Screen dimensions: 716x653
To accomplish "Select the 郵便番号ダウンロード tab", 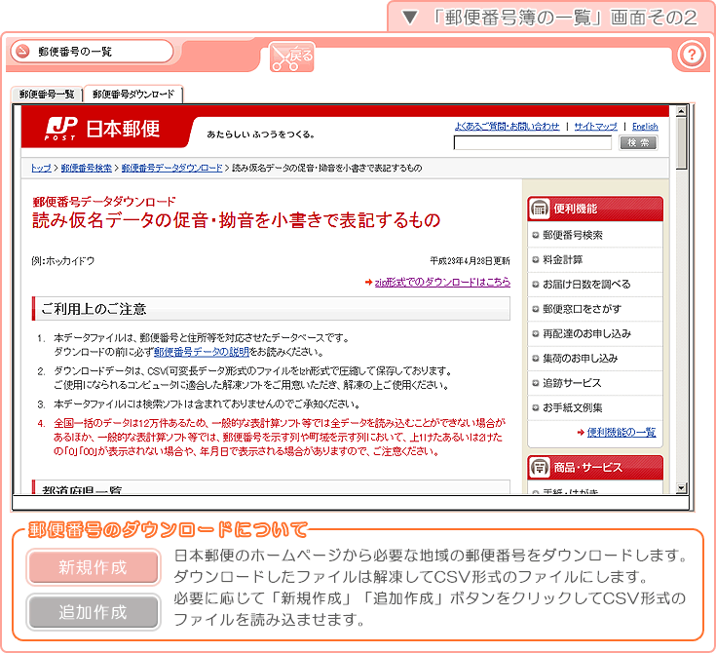I will (133, 95).
